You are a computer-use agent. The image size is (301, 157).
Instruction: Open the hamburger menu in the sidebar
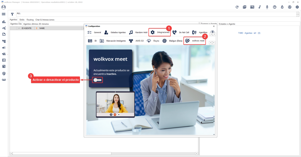point(4,14)
